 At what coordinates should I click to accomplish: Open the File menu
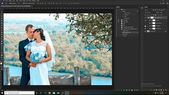point(4,1)
